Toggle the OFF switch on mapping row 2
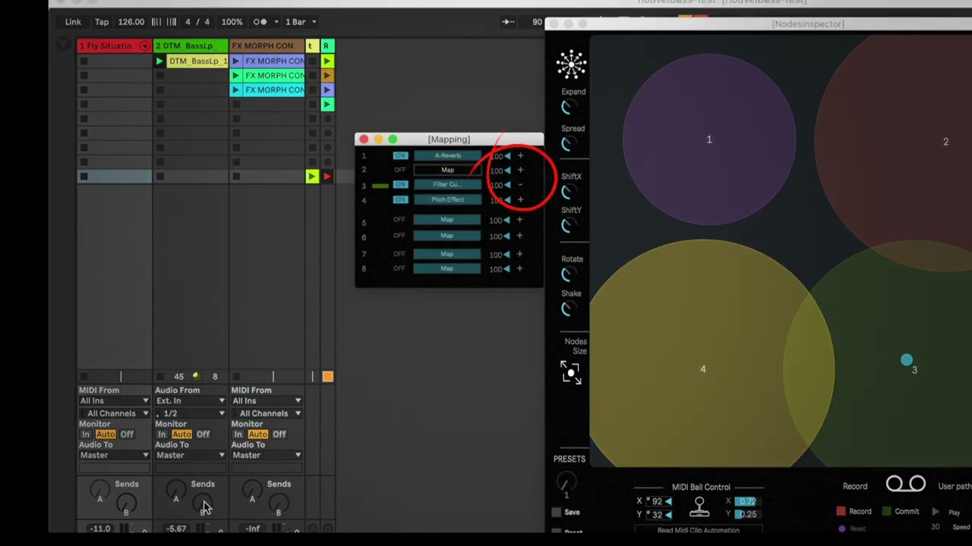The width and height of the screenshot is (972, 546). pos(400,170)
